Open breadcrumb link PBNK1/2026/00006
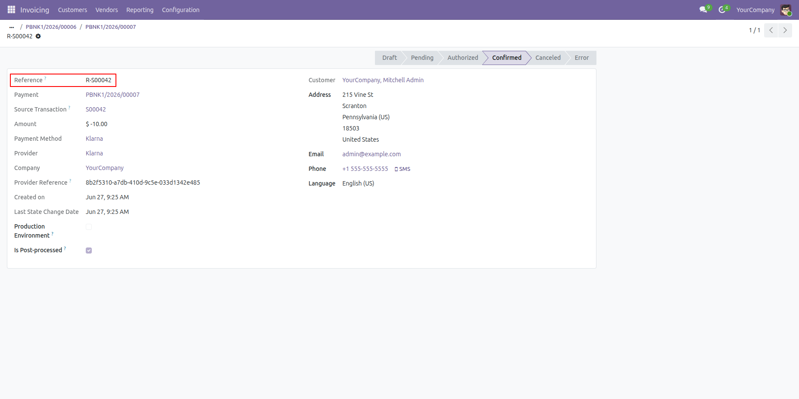Image resolution: width=799 pixels, height=399 pixels. pos(51,27)
